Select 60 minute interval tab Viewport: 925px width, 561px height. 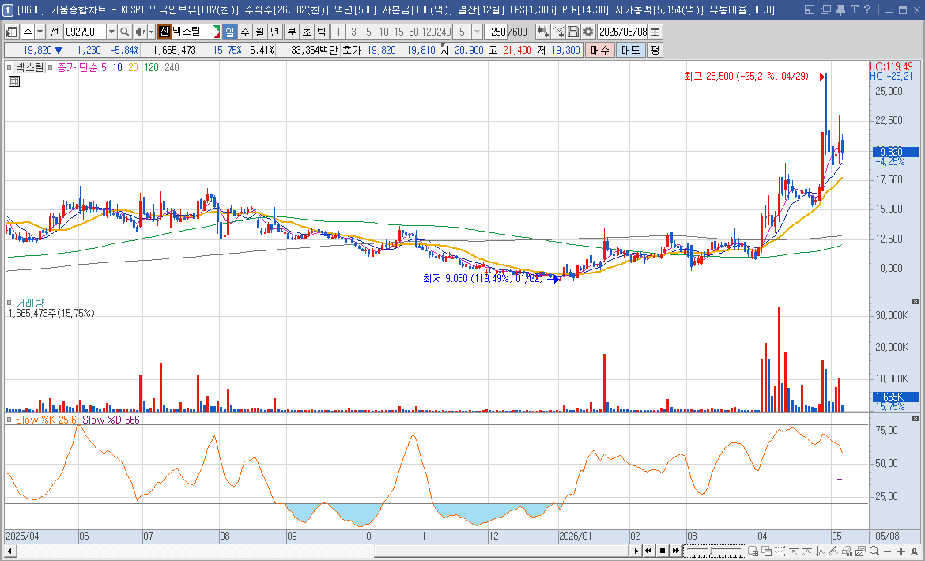click(413, 32)
